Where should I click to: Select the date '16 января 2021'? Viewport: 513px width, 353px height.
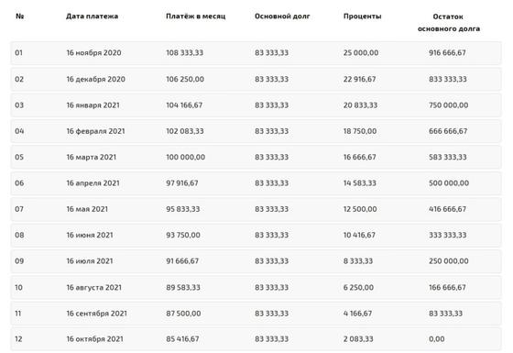click(x=93, y=105)
